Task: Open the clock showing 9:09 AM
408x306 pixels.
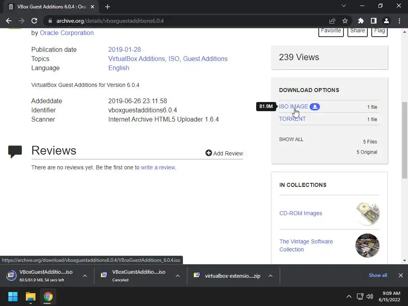Action: tap(390, 296)
